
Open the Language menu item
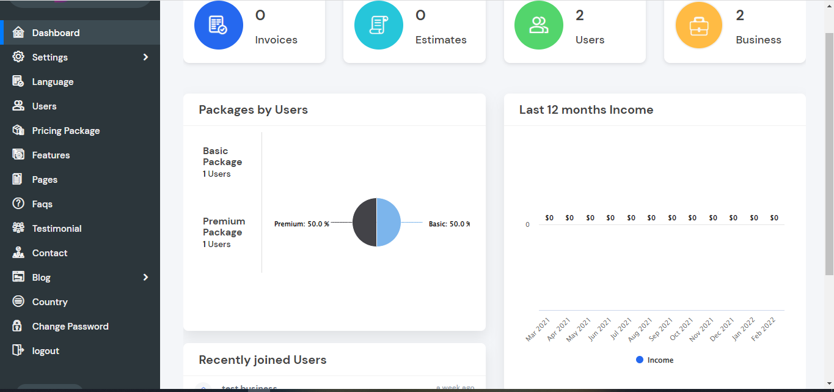pos(53,81)
